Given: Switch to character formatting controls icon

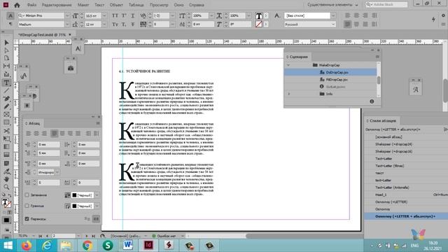Looking at the screenshot, I should [x=10, y=15].
